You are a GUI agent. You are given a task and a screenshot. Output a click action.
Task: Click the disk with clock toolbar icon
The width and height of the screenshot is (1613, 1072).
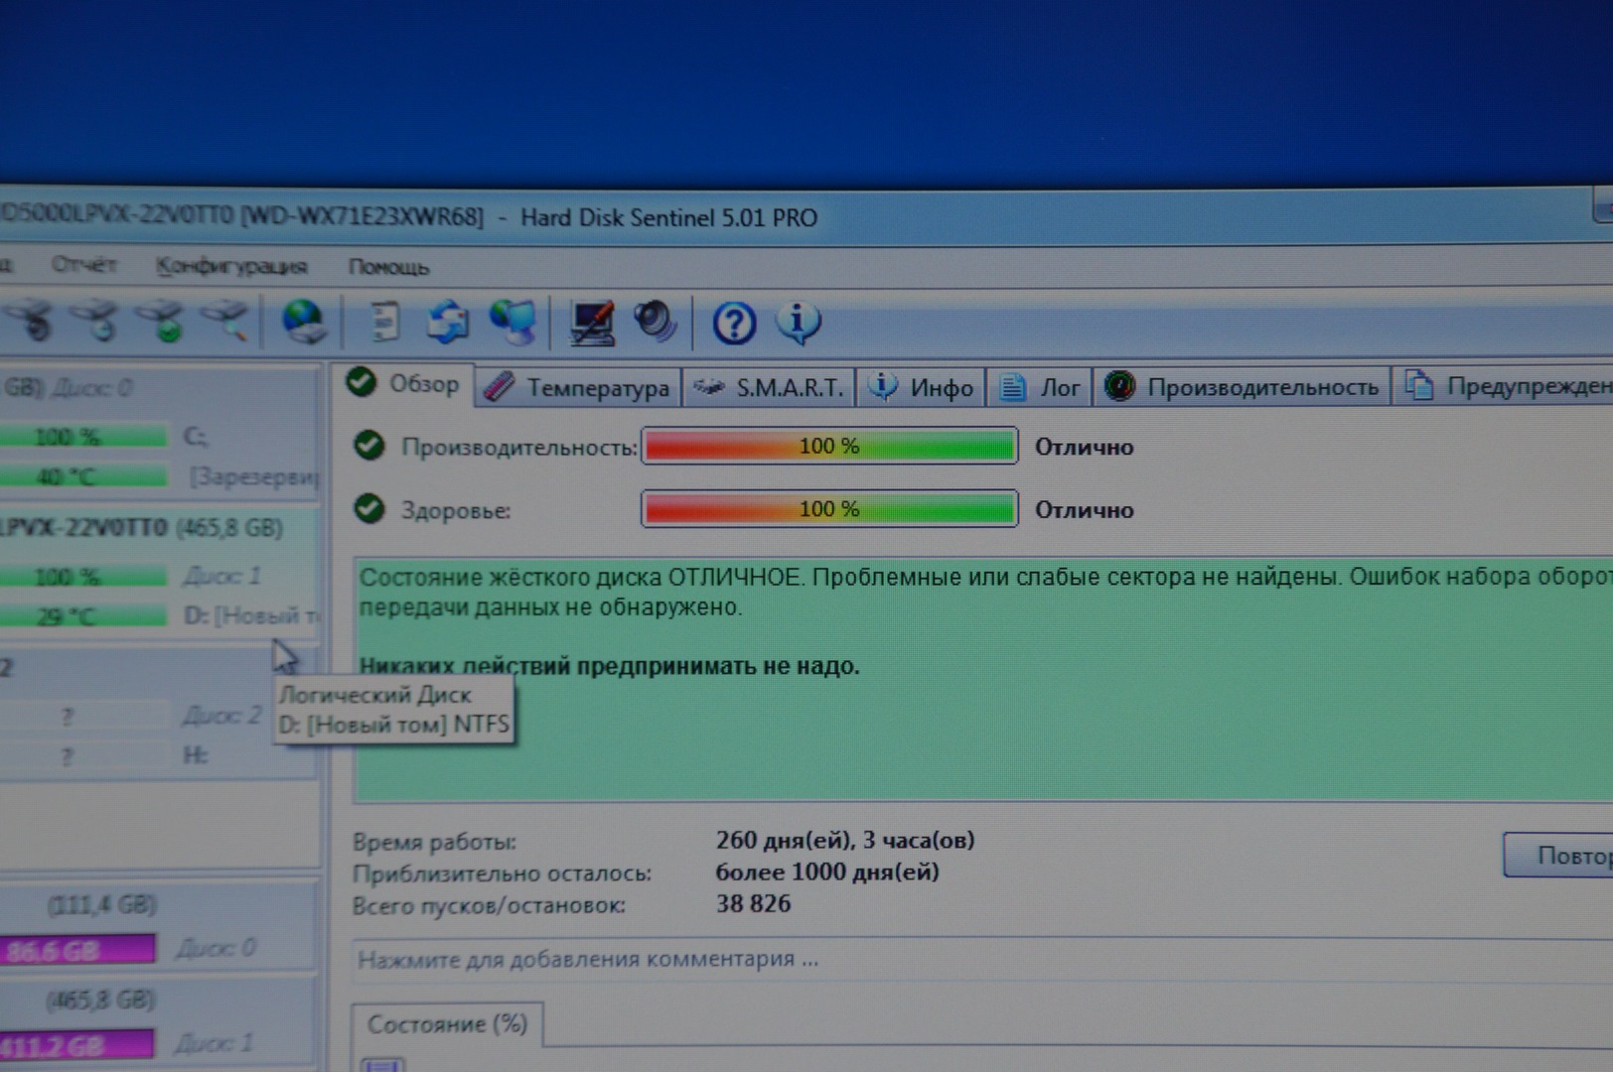click(97, 321)
